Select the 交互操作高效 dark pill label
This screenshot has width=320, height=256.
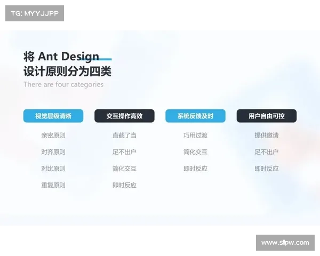coord(124,116)
